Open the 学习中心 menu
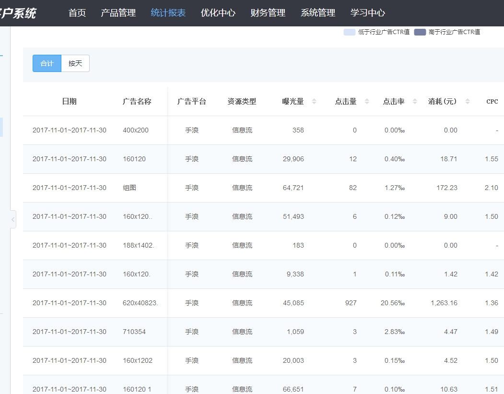 click(368, 13)
